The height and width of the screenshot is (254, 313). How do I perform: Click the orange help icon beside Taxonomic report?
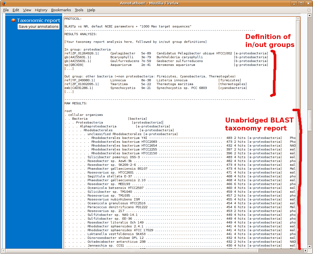[x=13, y=20]
